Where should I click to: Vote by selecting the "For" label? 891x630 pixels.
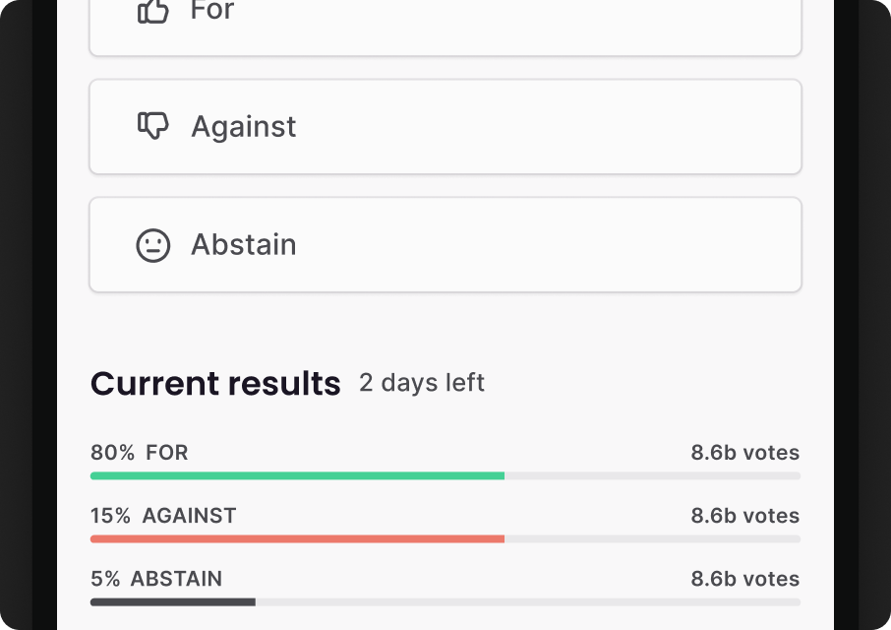click(212, 11)
